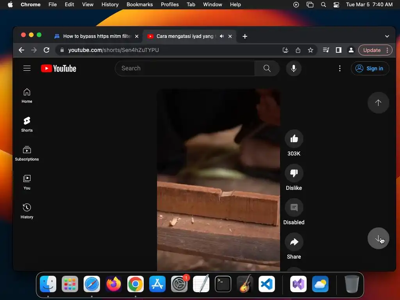This screenshot has height=300, width=400.
Task: Navigate back in Chrome
Action: [21, 50]
